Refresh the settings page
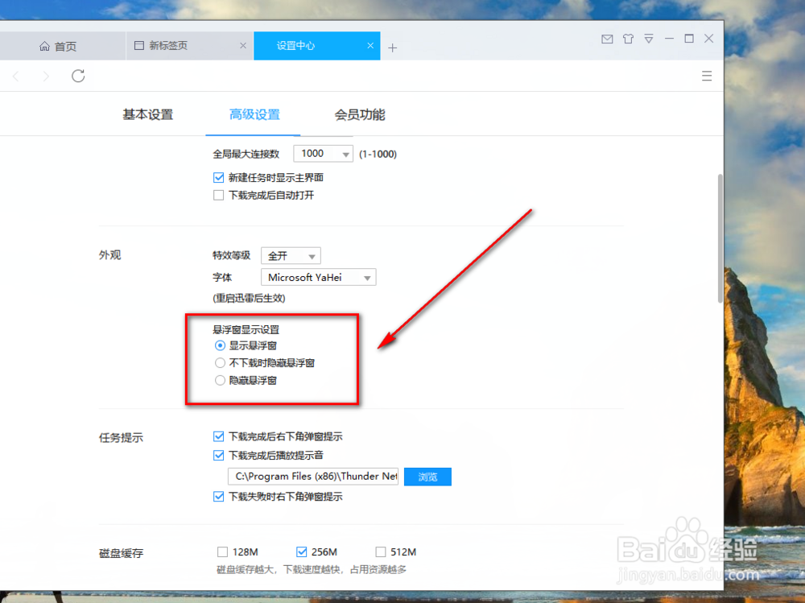The width and height of the screenshot is (805, 603). coord(77,76)
